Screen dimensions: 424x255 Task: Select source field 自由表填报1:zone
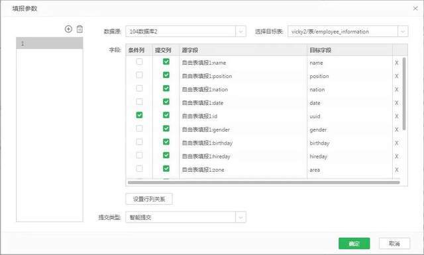point(203,170)
